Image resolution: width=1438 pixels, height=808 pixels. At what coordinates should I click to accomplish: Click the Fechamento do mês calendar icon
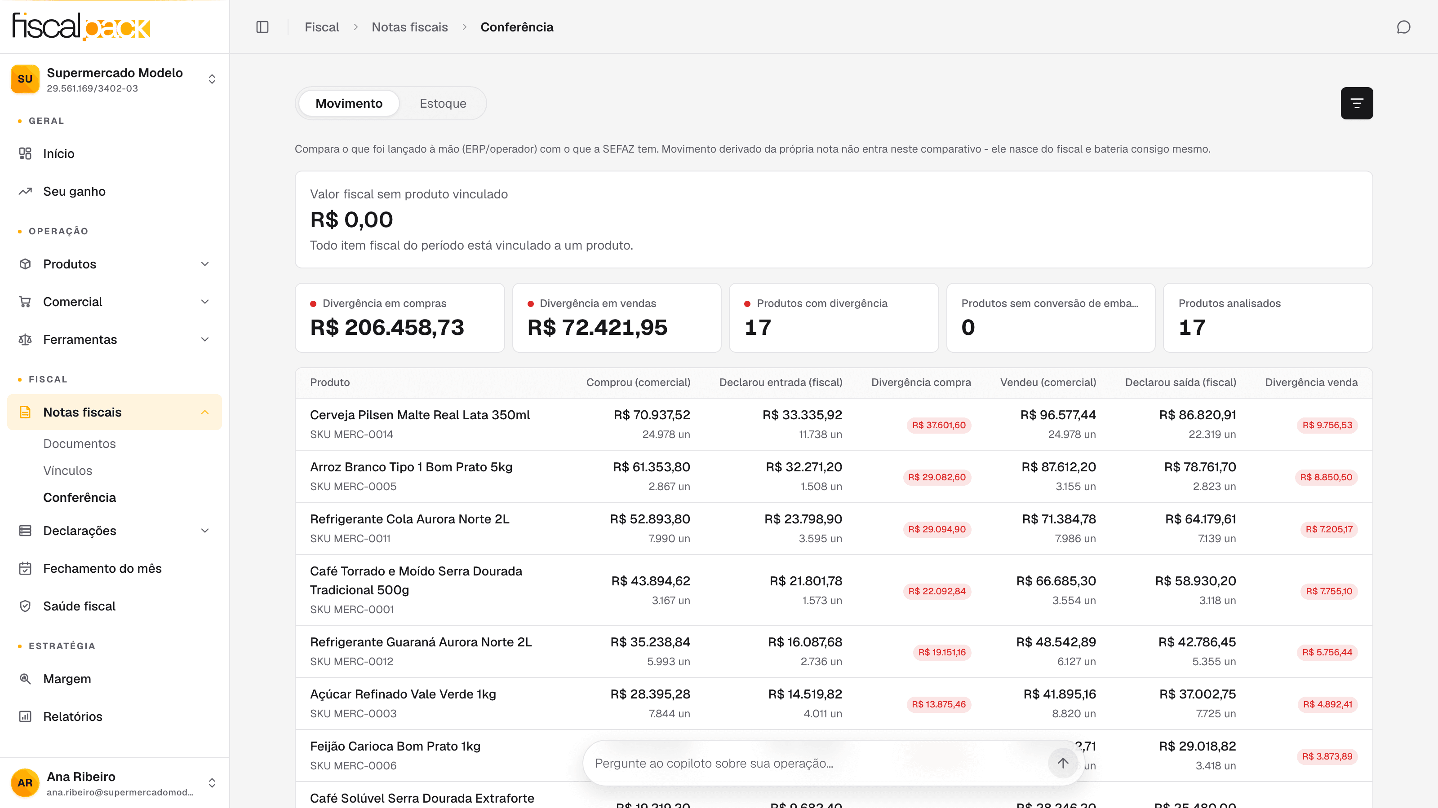pos(25,568)
